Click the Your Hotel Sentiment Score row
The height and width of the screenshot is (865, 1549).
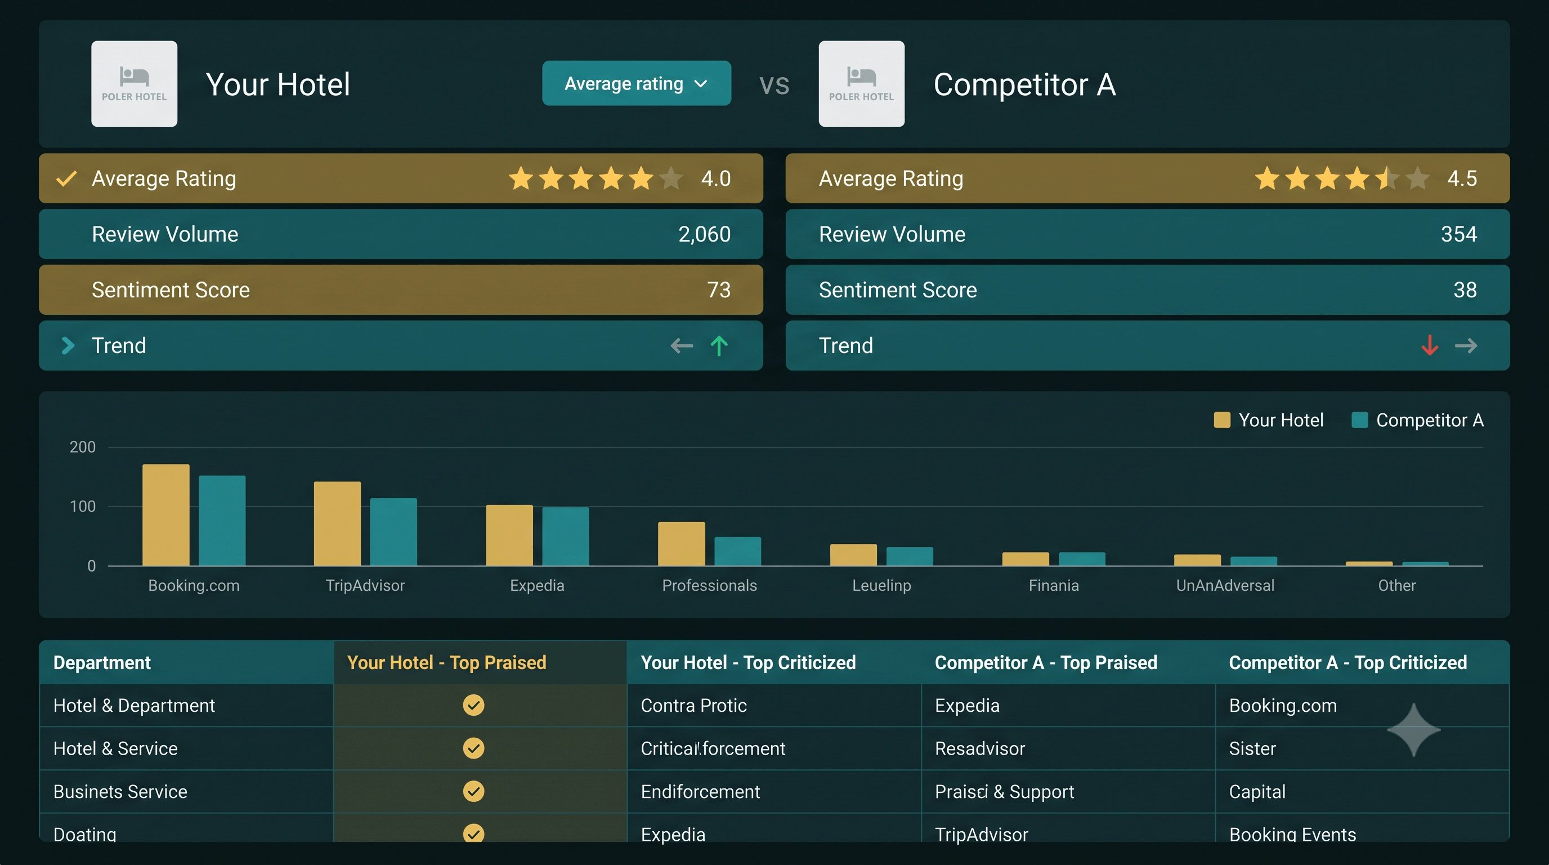[401, 290]
